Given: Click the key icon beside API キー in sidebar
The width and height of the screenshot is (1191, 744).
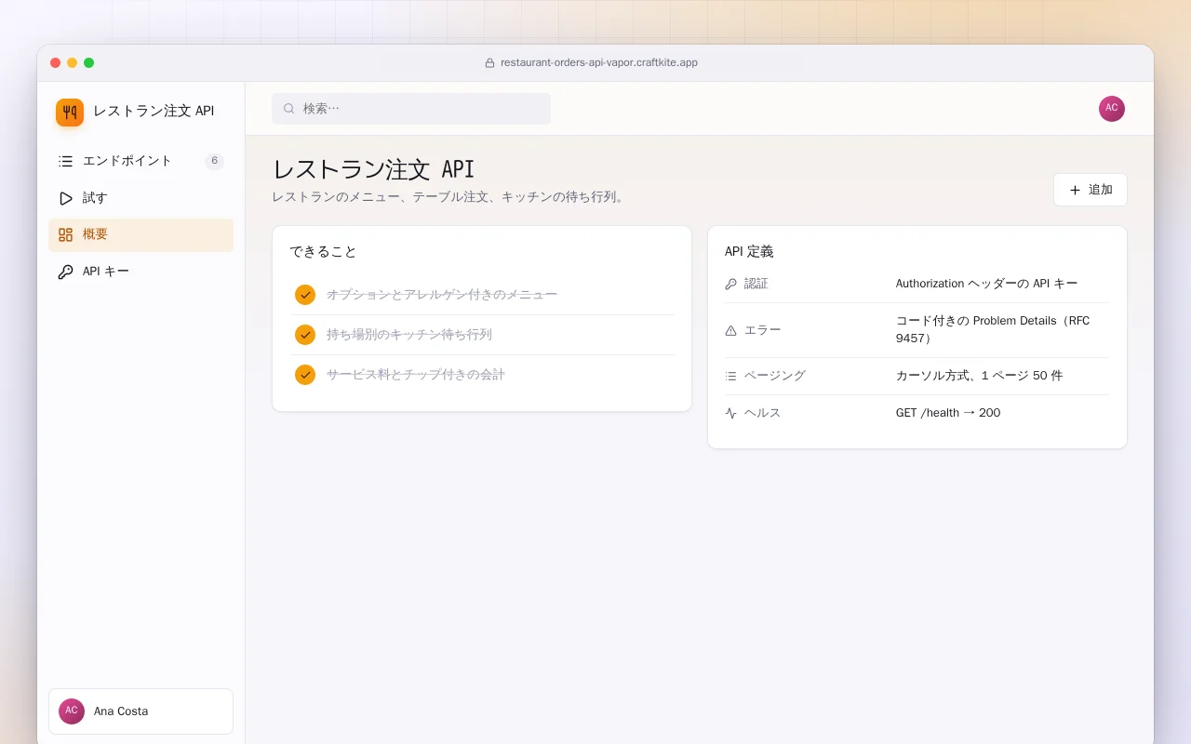Looking at the screenshot, I should click(x=65, y=272).
